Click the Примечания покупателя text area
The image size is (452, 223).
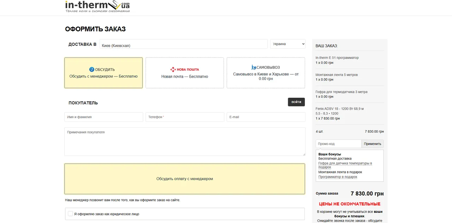coord(185,141)
